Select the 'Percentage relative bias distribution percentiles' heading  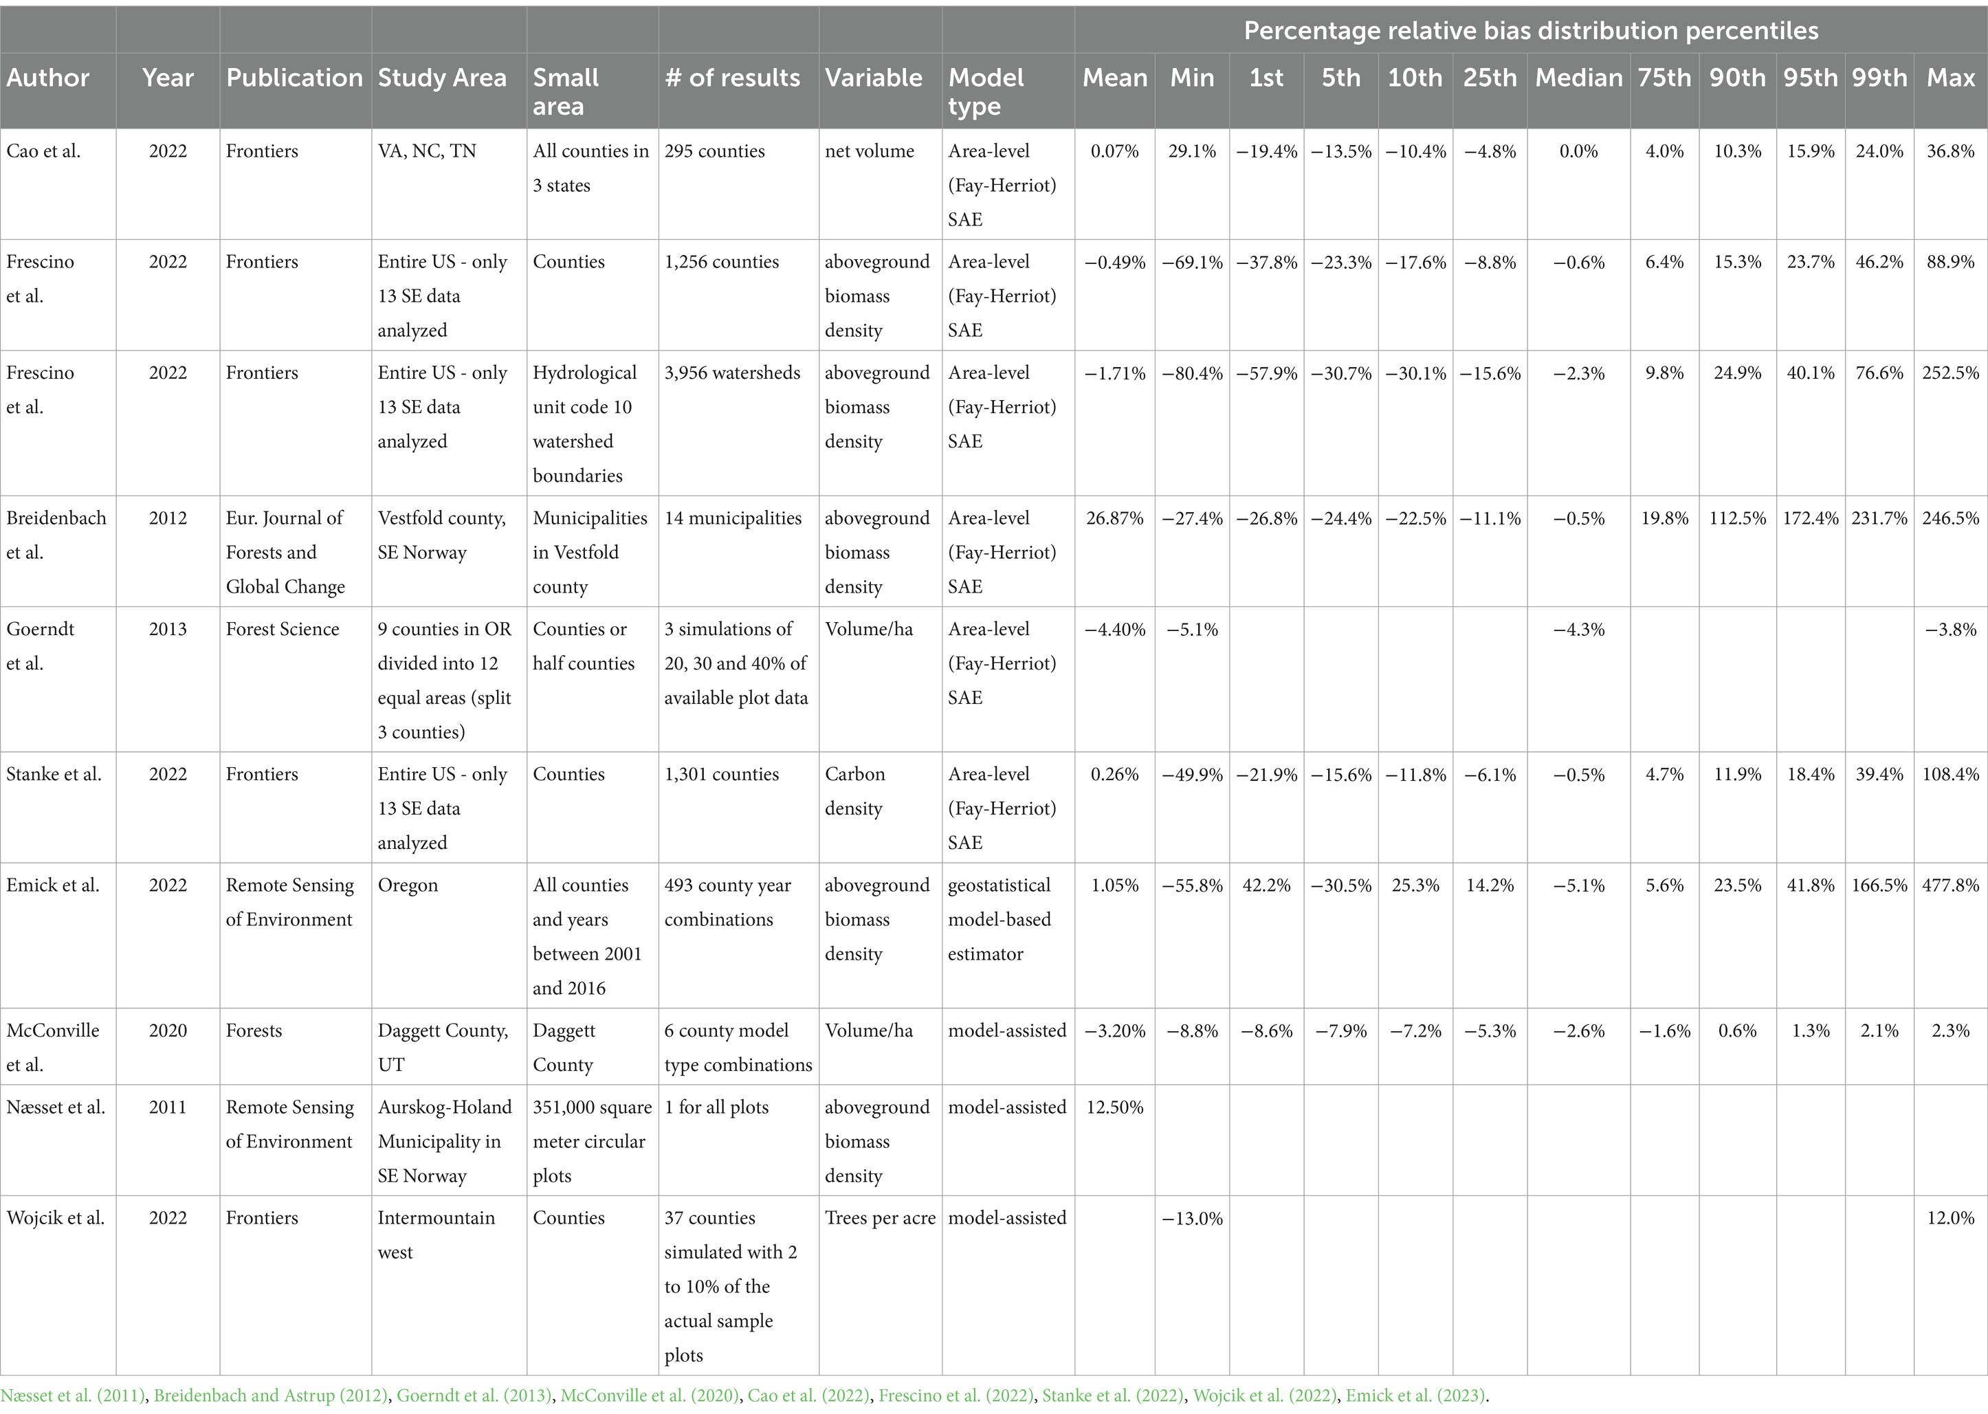[x=1531, y=30]
